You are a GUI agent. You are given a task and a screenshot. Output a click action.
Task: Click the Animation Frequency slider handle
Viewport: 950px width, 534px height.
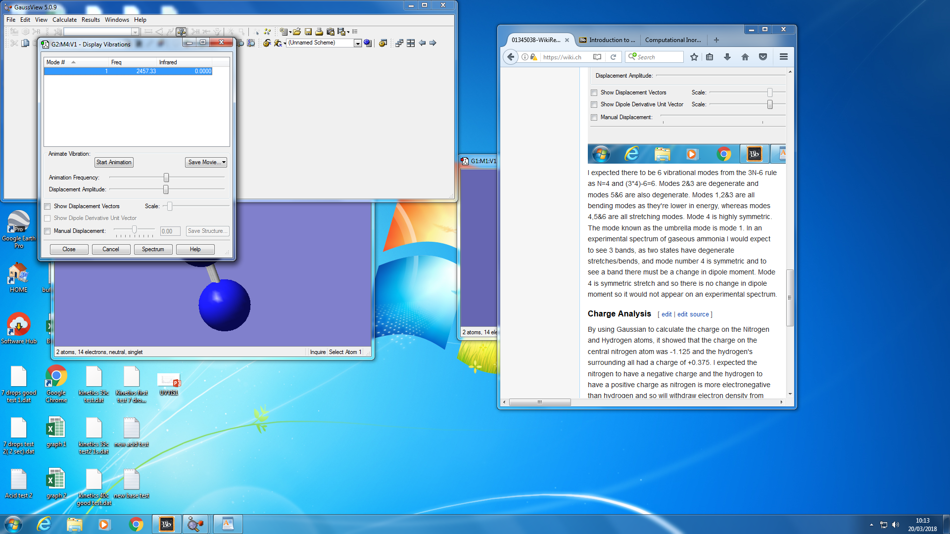pyautogui.click(x=166, y=178)
